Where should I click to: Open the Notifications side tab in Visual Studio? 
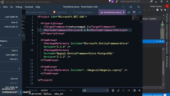pyautogui.click(x=167, y=62)
